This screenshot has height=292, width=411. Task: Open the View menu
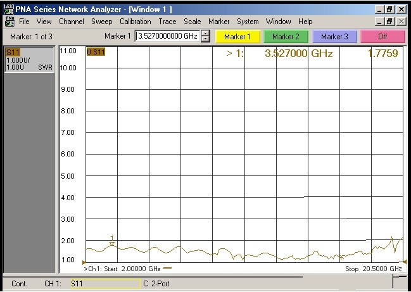[44, 22]
